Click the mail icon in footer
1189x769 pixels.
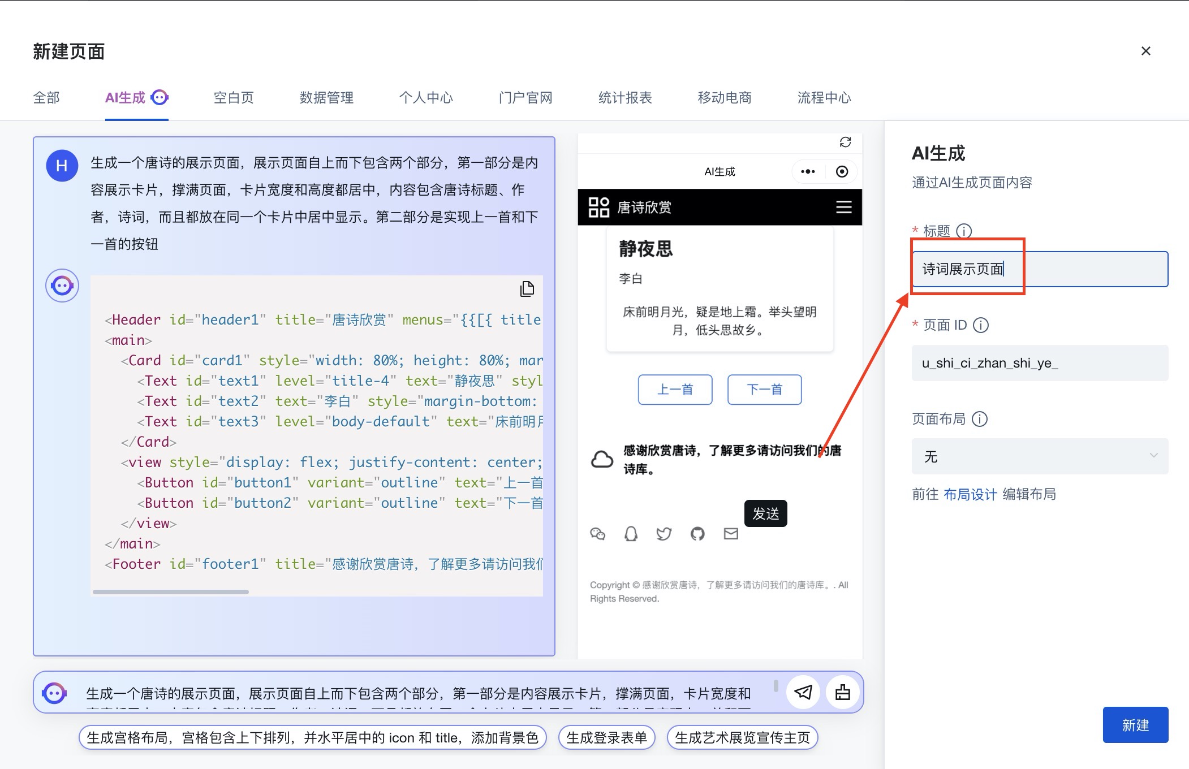point(731,533)
